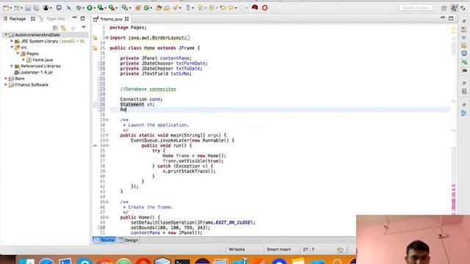Toggle Mark Occurrences in the toolbar
This screenshot has height=264, width=470.
(x=188, y=8)
